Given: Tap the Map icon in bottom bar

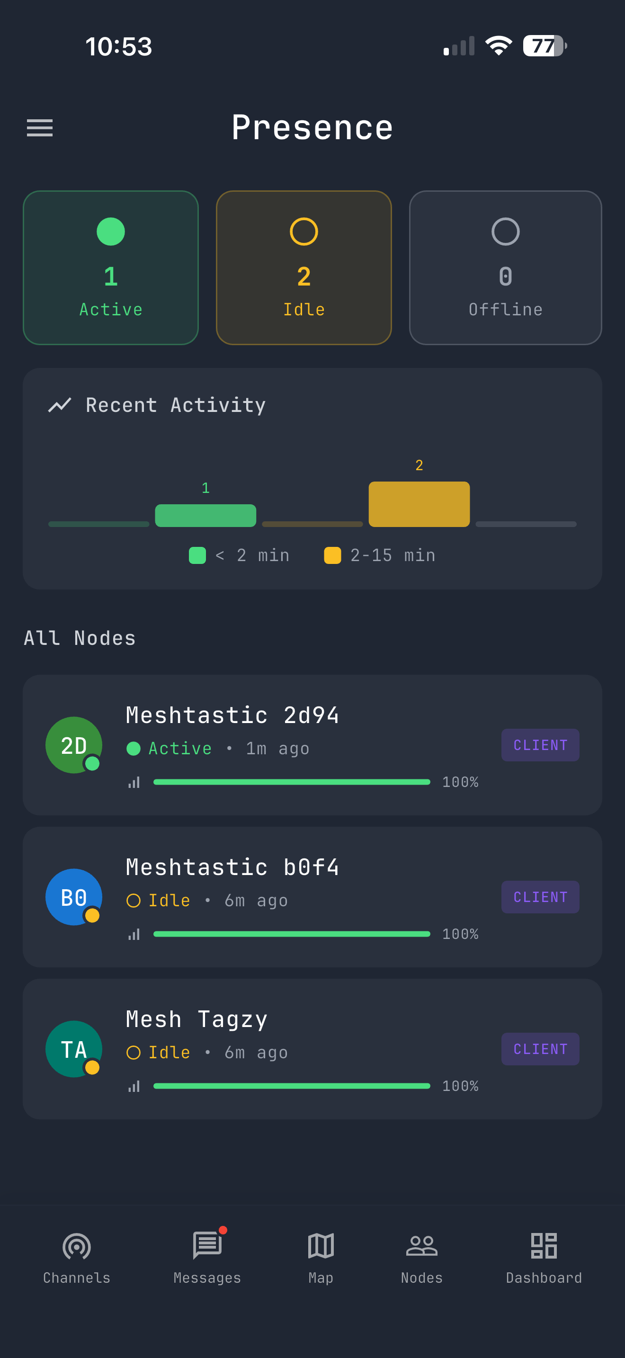Looking at the screenshot, I should pos(321,1246).
